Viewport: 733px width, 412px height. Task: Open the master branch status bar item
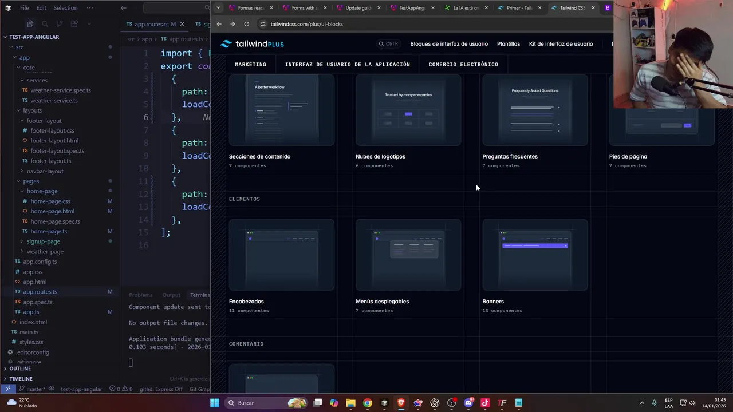(33, 389)
